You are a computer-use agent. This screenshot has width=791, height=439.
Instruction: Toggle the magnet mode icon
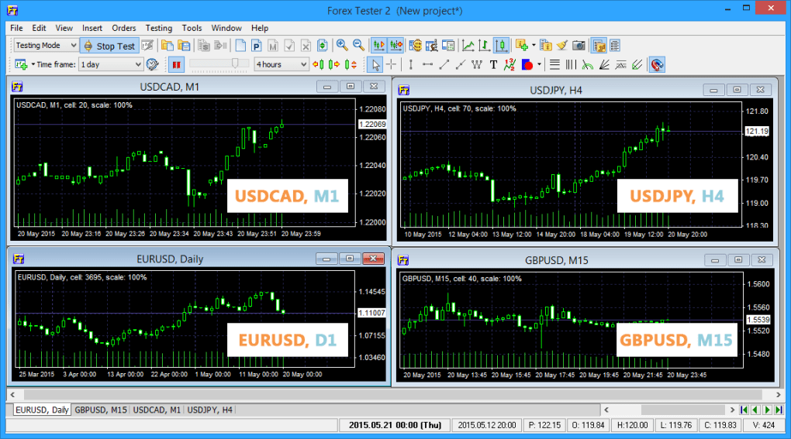click(657, 64)
